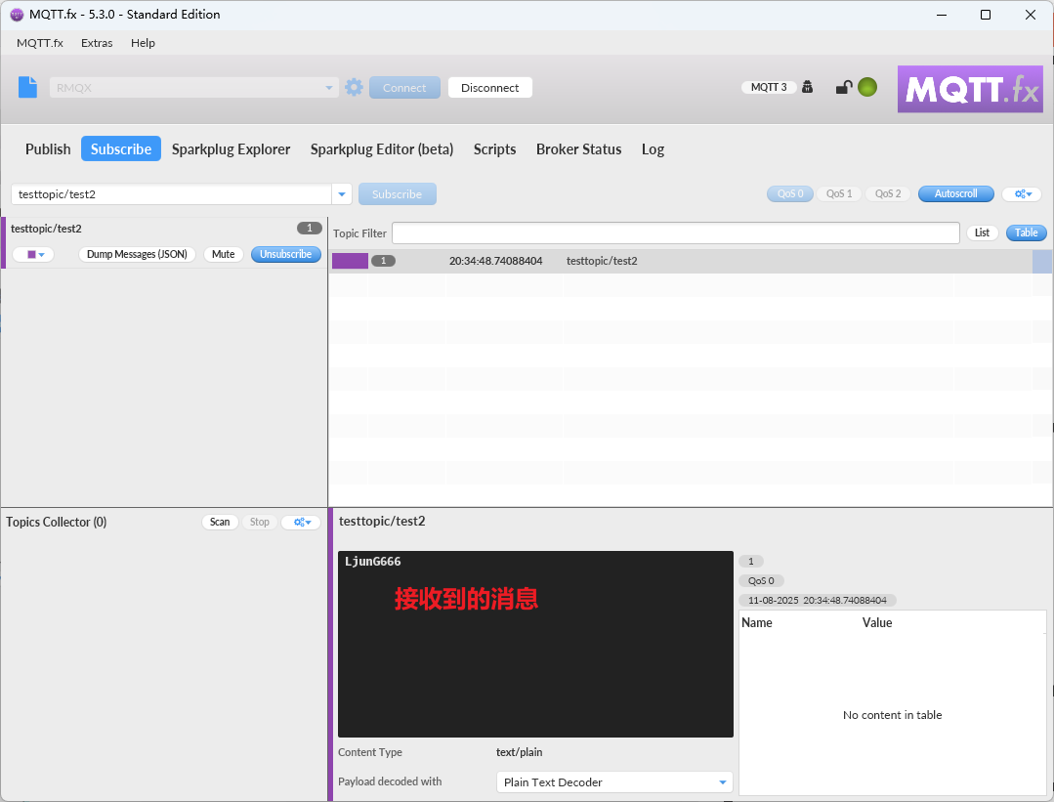
Task: Open the RMQX connection profile dropdown
Action: pos(328,87)
